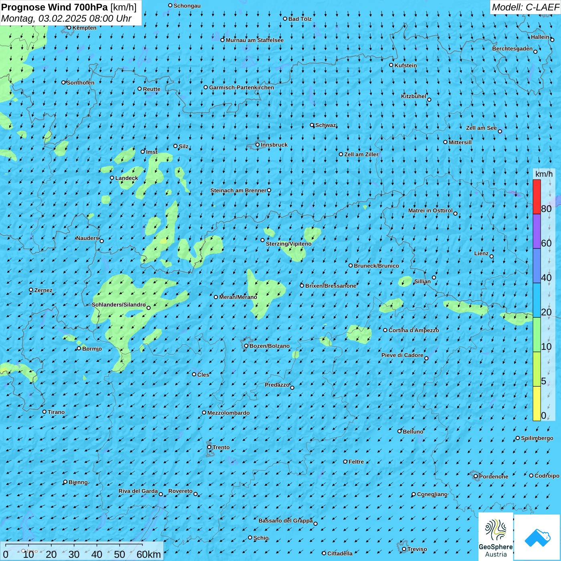Click the Sterzing/Vipiteno label
This screenshot has width=561, height=561.
tap(289, 244)
